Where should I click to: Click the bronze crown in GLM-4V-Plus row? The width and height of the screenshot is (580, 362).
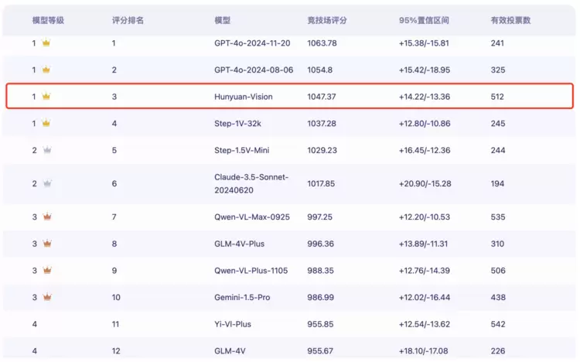46,244
